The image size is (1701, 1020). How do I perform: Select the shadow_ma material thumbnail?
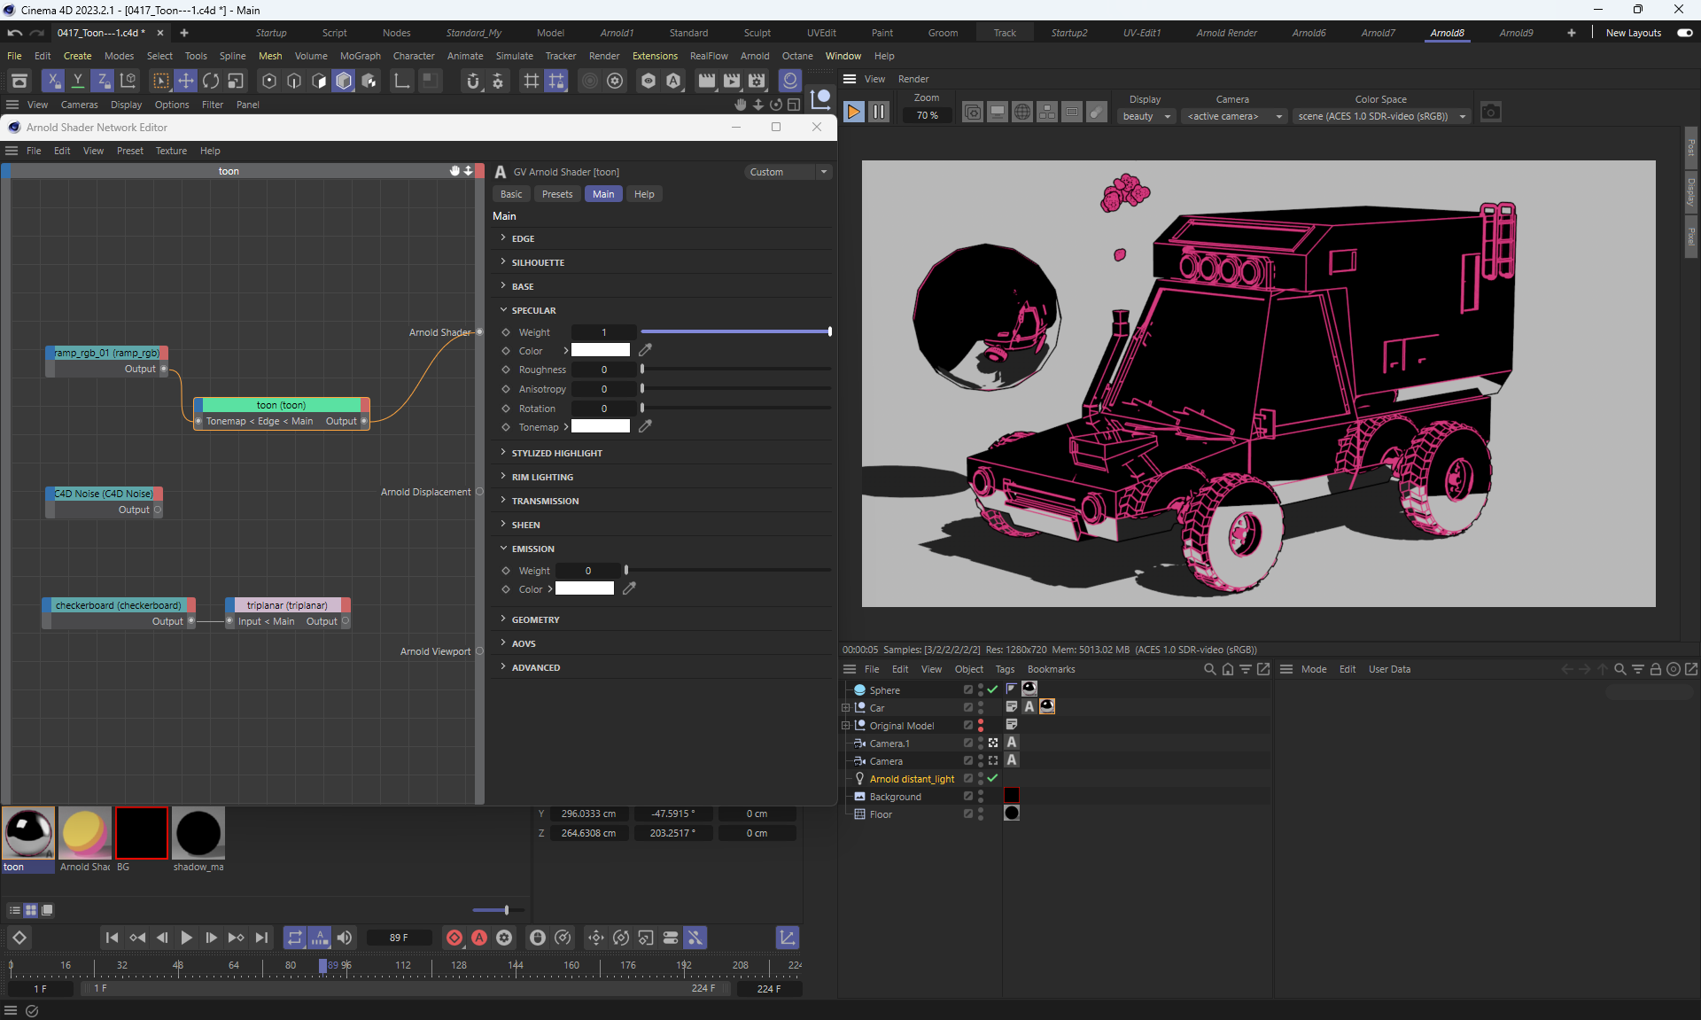pyautogui.click(x=198, y=833)
